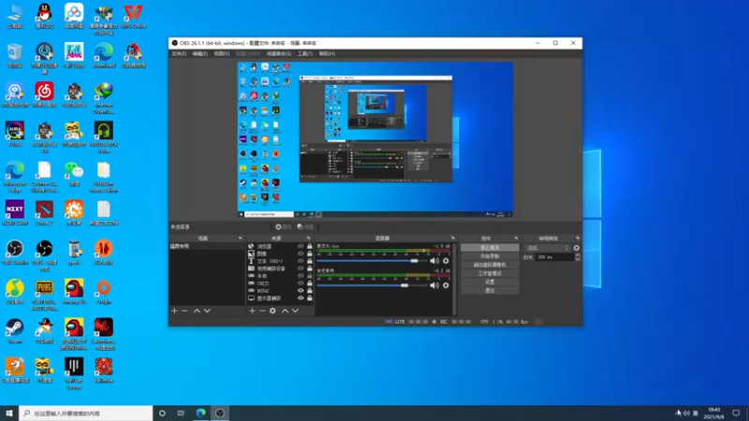Click the source Properties gear button
This screenshot has height=421, width=749.
click(283, 226)
